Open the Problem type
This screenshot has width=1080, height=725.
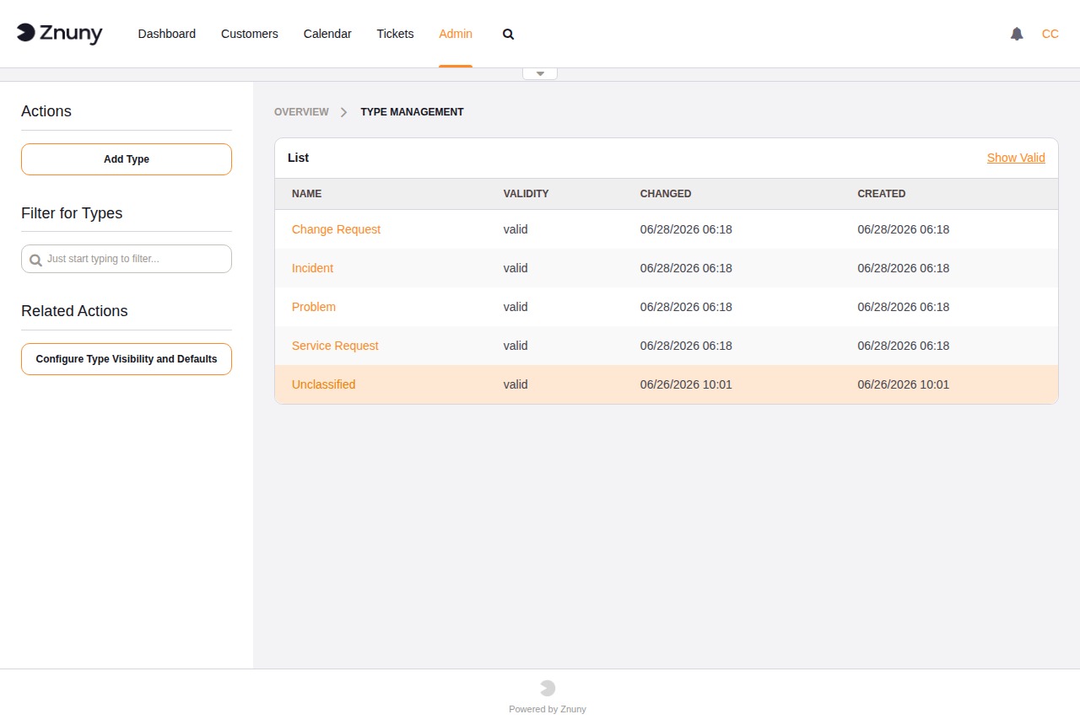pos(314,307)
